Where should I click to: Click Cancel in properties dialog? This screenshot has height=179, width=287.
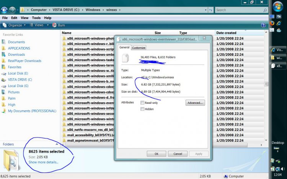pos(178,154)
